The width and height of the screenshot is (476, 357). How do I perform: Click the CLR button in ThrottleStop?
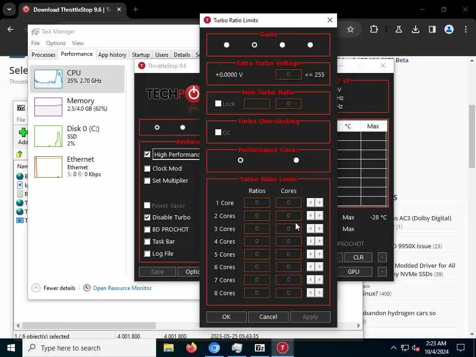coord(358,257)
